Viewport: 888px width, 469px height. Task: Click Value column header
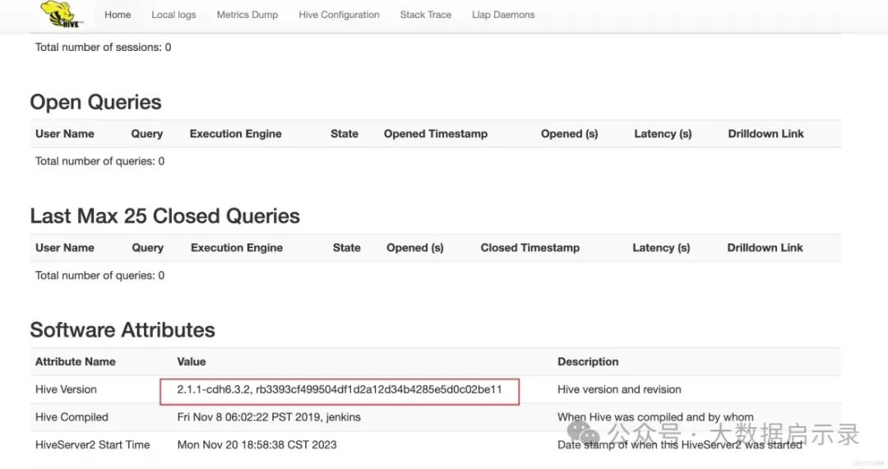(x=192, y=361)
